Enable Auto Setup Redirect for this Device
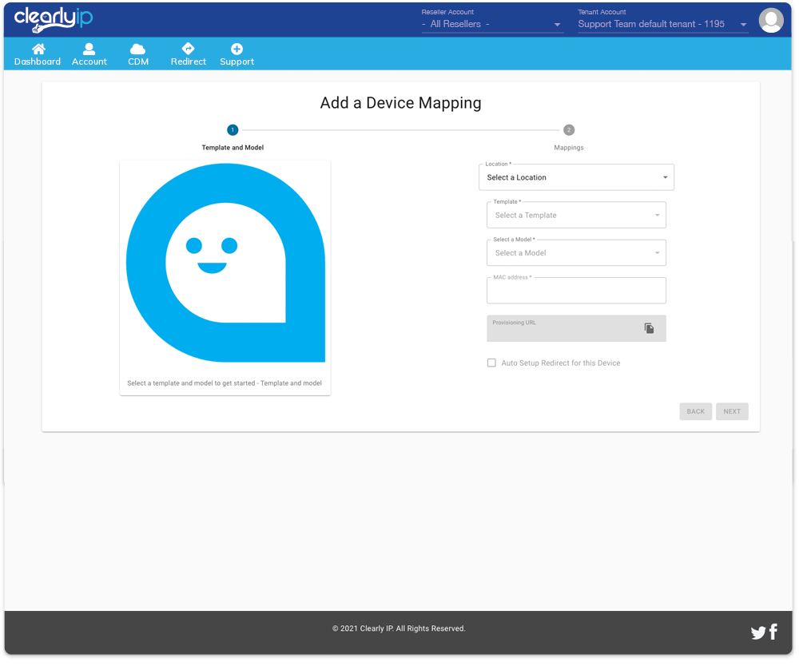Image resolution: width=799 pixels, height=666 pixels. click(x=491, y=363)
